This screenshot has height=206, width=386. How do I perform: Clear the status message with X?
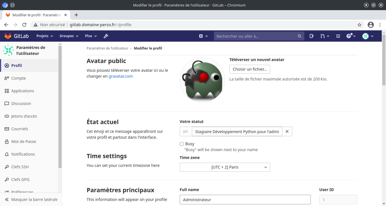(287, 131)
